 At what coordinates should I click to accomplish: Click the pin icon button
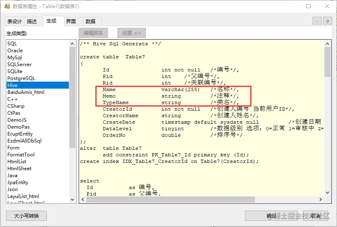[x=327, y=21]
